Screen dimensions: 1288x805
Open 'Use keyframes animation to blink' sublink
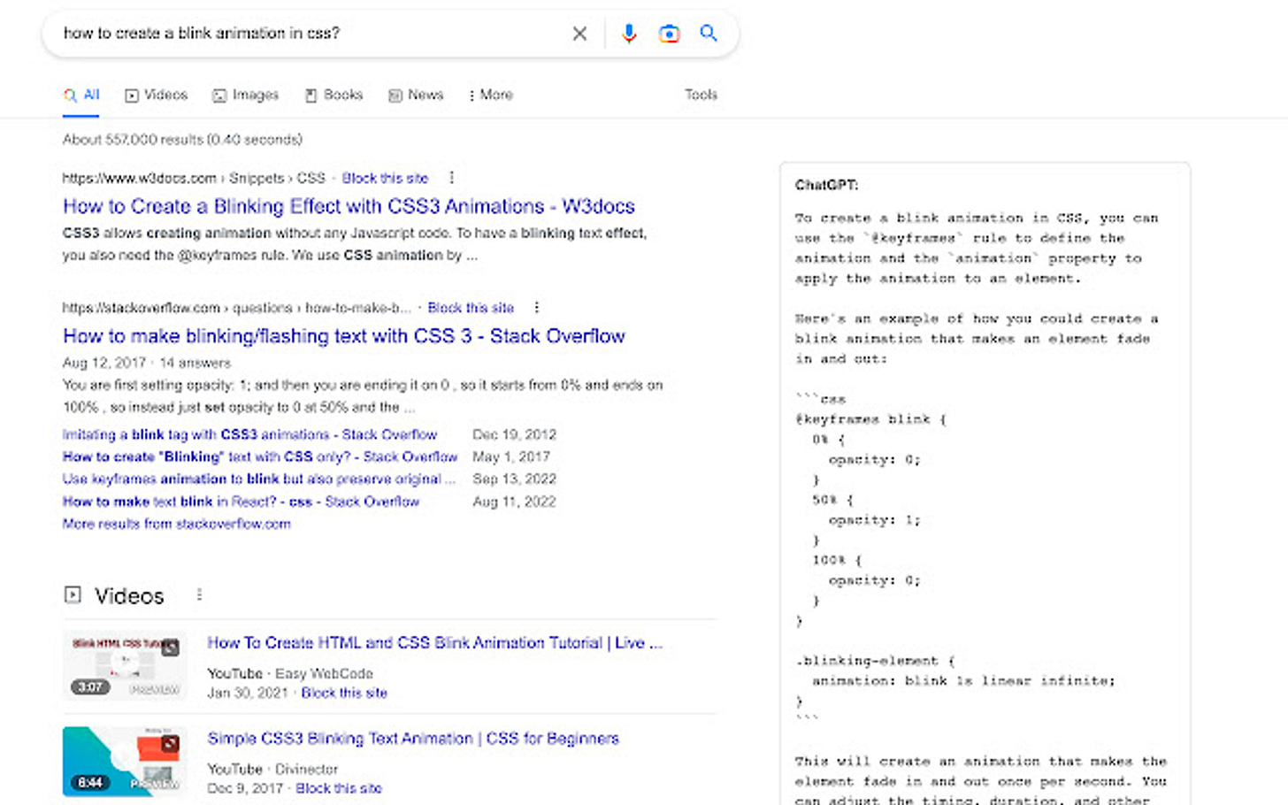(x=259, y=479)
